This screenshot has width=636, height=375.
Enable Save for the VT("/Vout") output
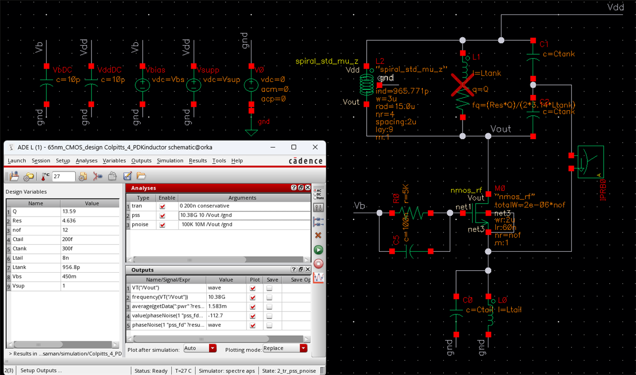coord(269,288)
